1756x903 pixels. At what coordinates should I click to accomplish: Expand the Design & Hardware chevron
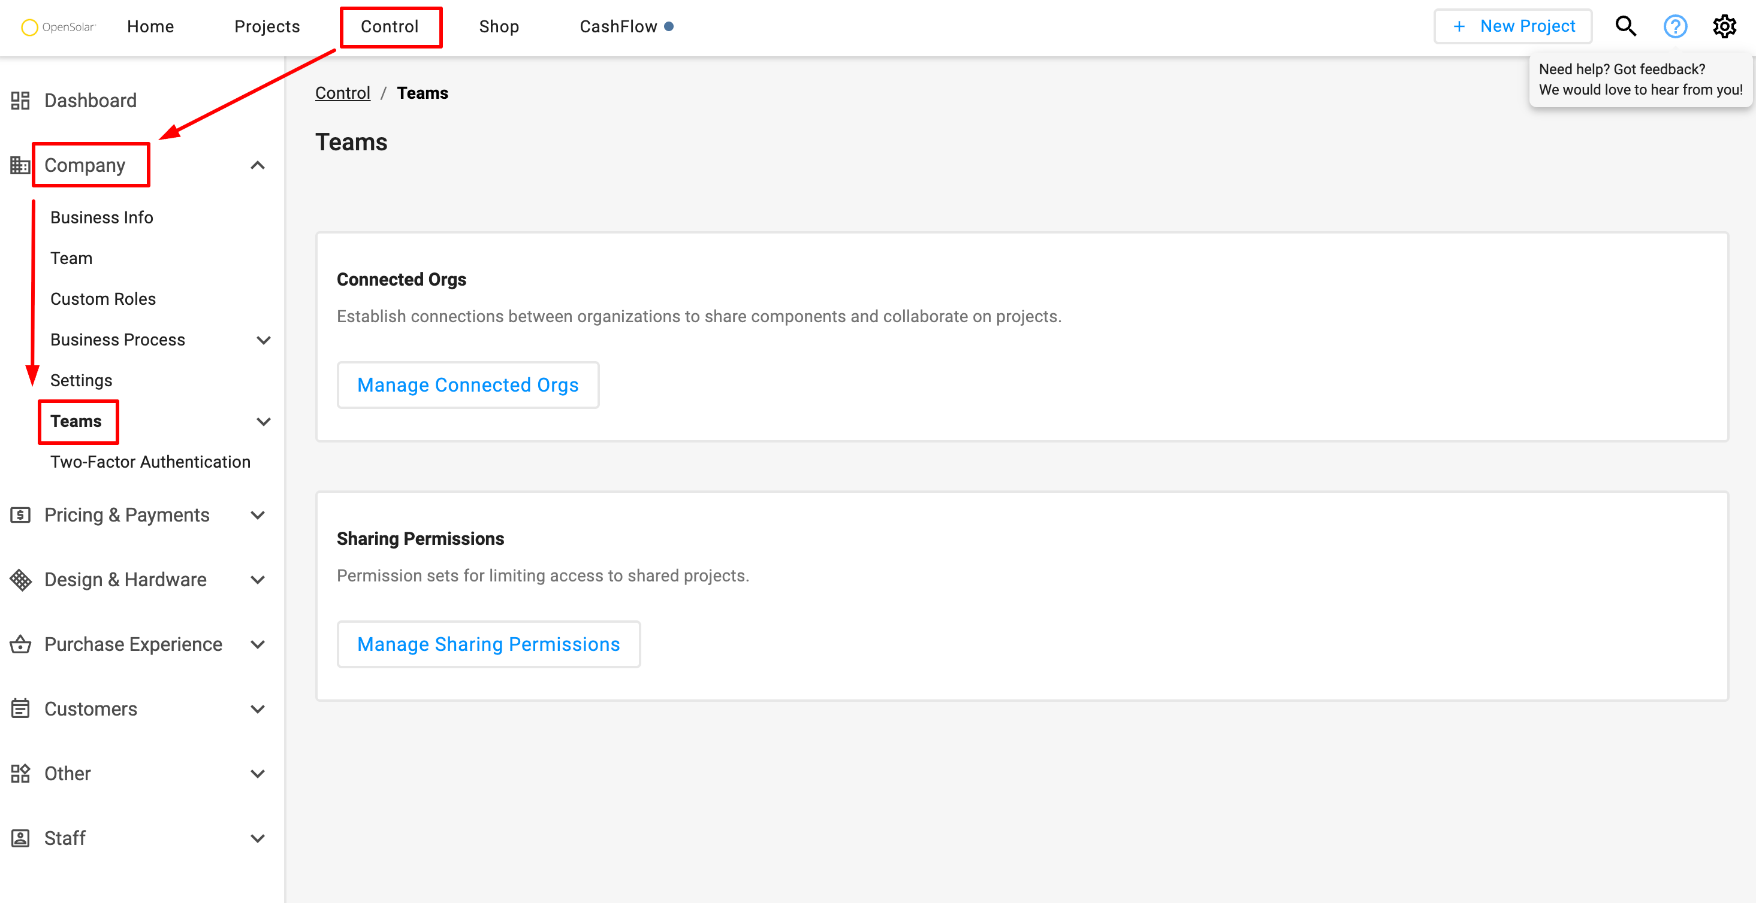click(258, 580)
